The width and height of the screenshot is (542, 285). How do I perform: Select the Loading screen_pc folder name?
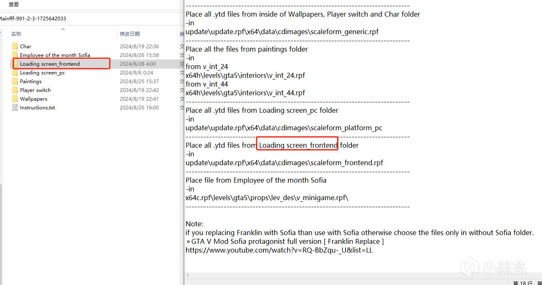click(42, 72)
